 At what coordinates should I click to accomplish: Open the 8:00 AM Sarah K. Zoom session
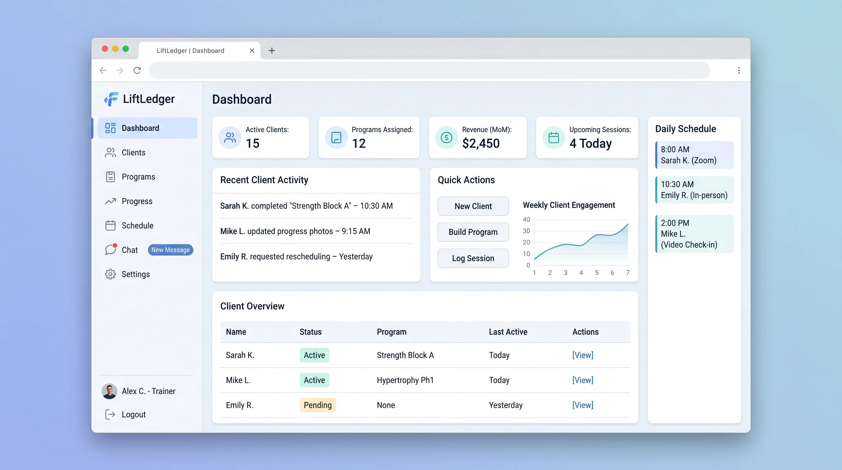coord(694,155)
